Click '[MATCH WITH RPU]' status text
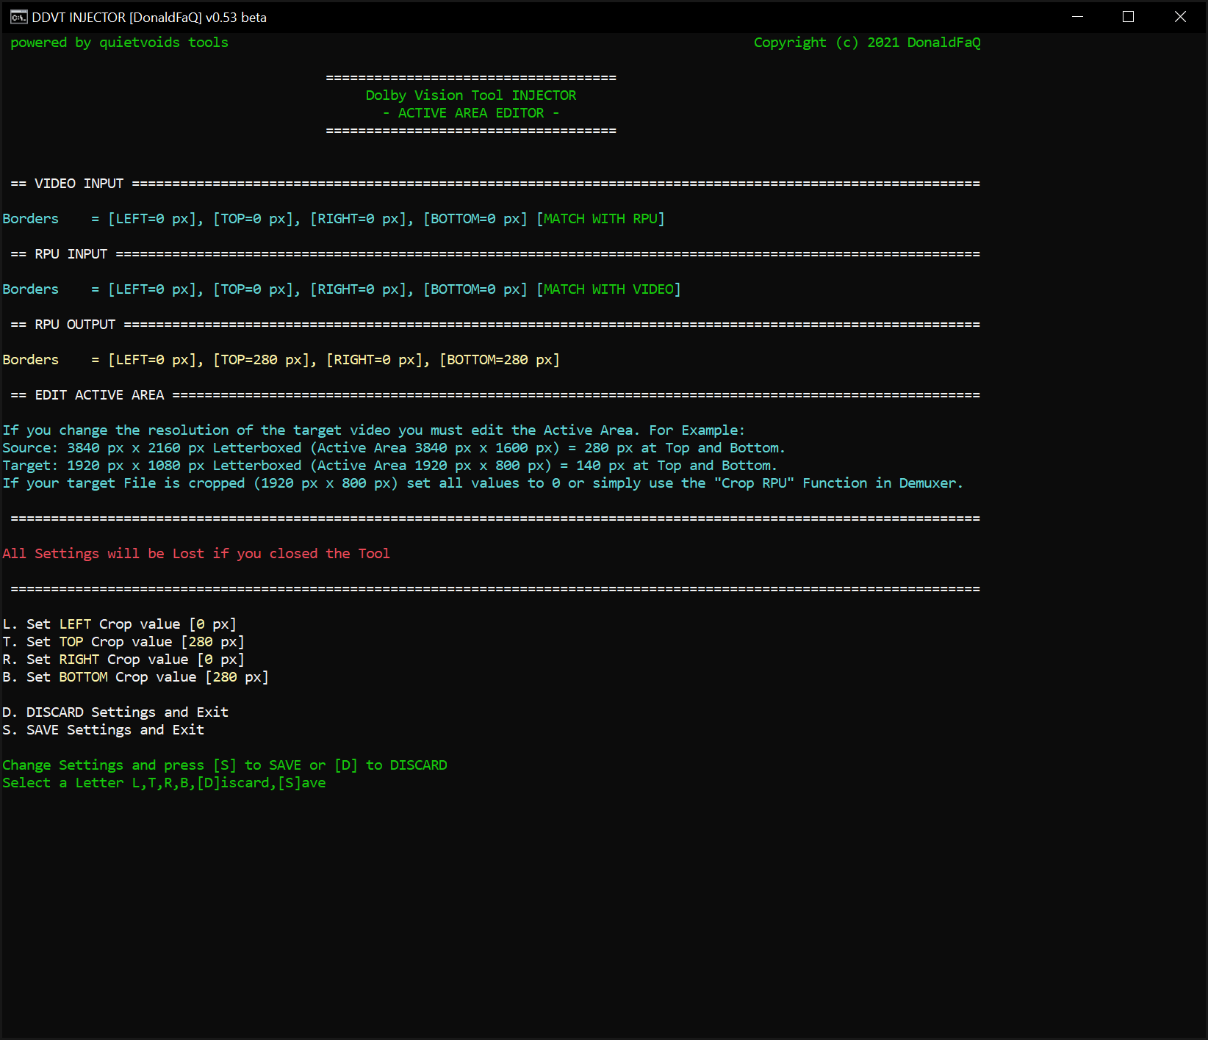The image size is (1208, 1040). [x=600, y=219]
